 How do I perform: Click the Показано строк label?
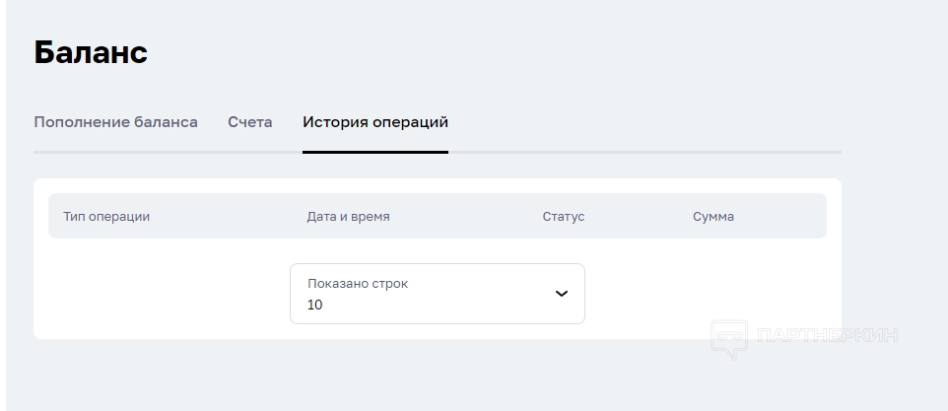point(358,283)
